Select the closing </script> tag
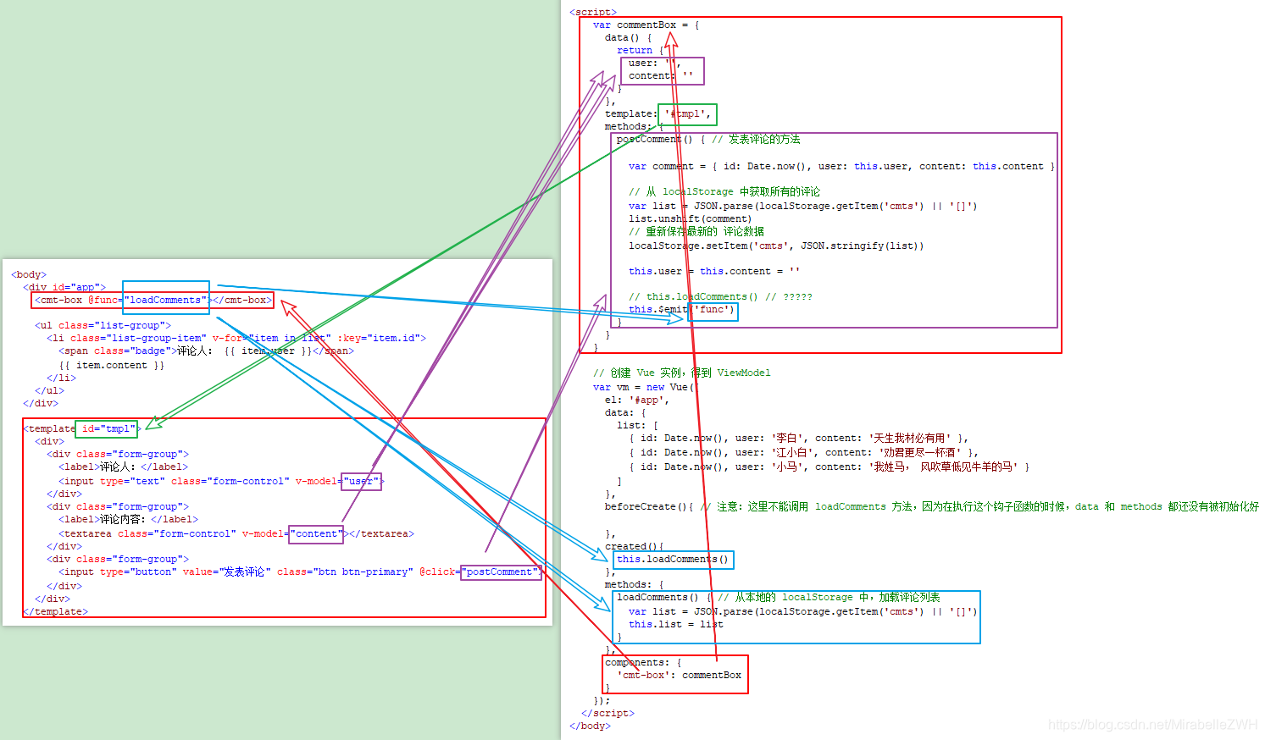The height and width of the screenshot is (740, 1265). tap(608, 713)
